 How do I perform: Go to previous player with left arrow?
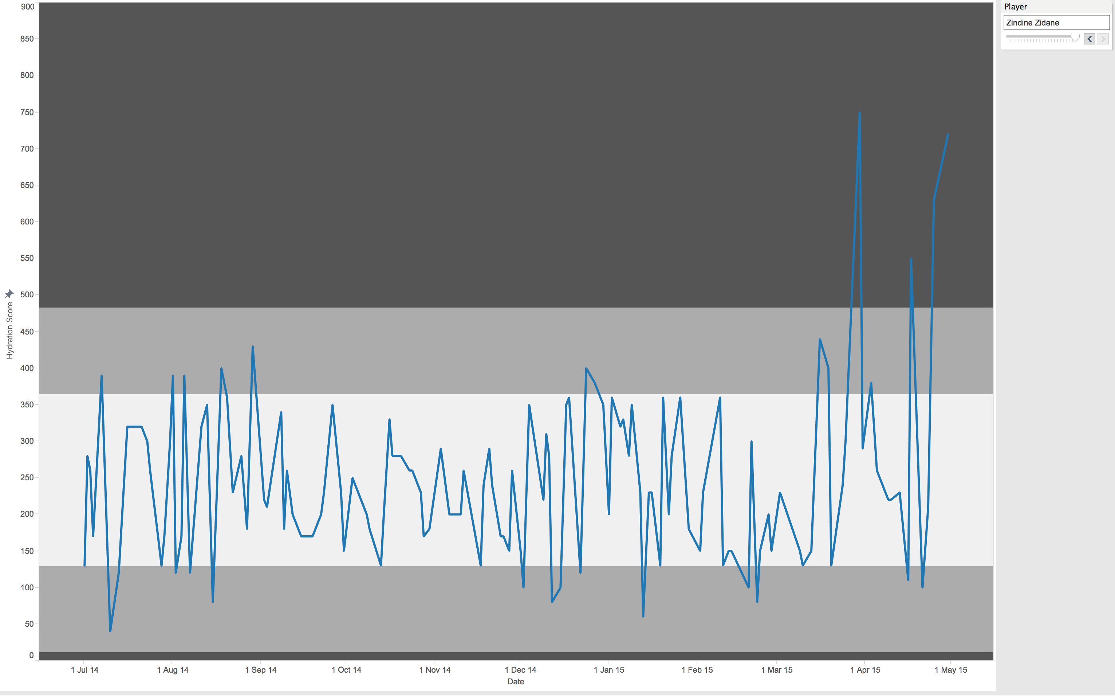click(1089, 39)
